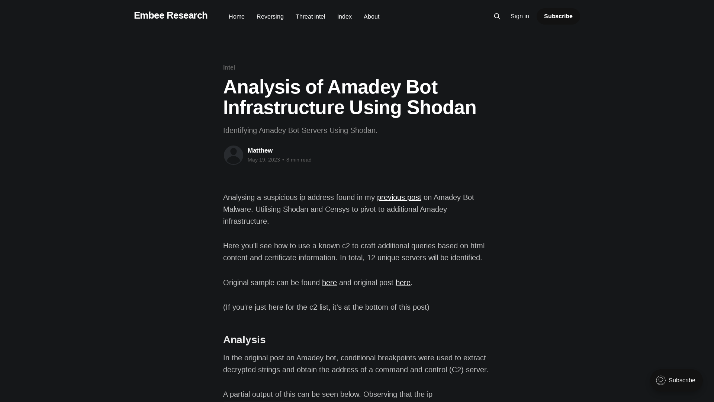Click the Threat Intel nav link

pyautogui.click(x=310, y=16)
